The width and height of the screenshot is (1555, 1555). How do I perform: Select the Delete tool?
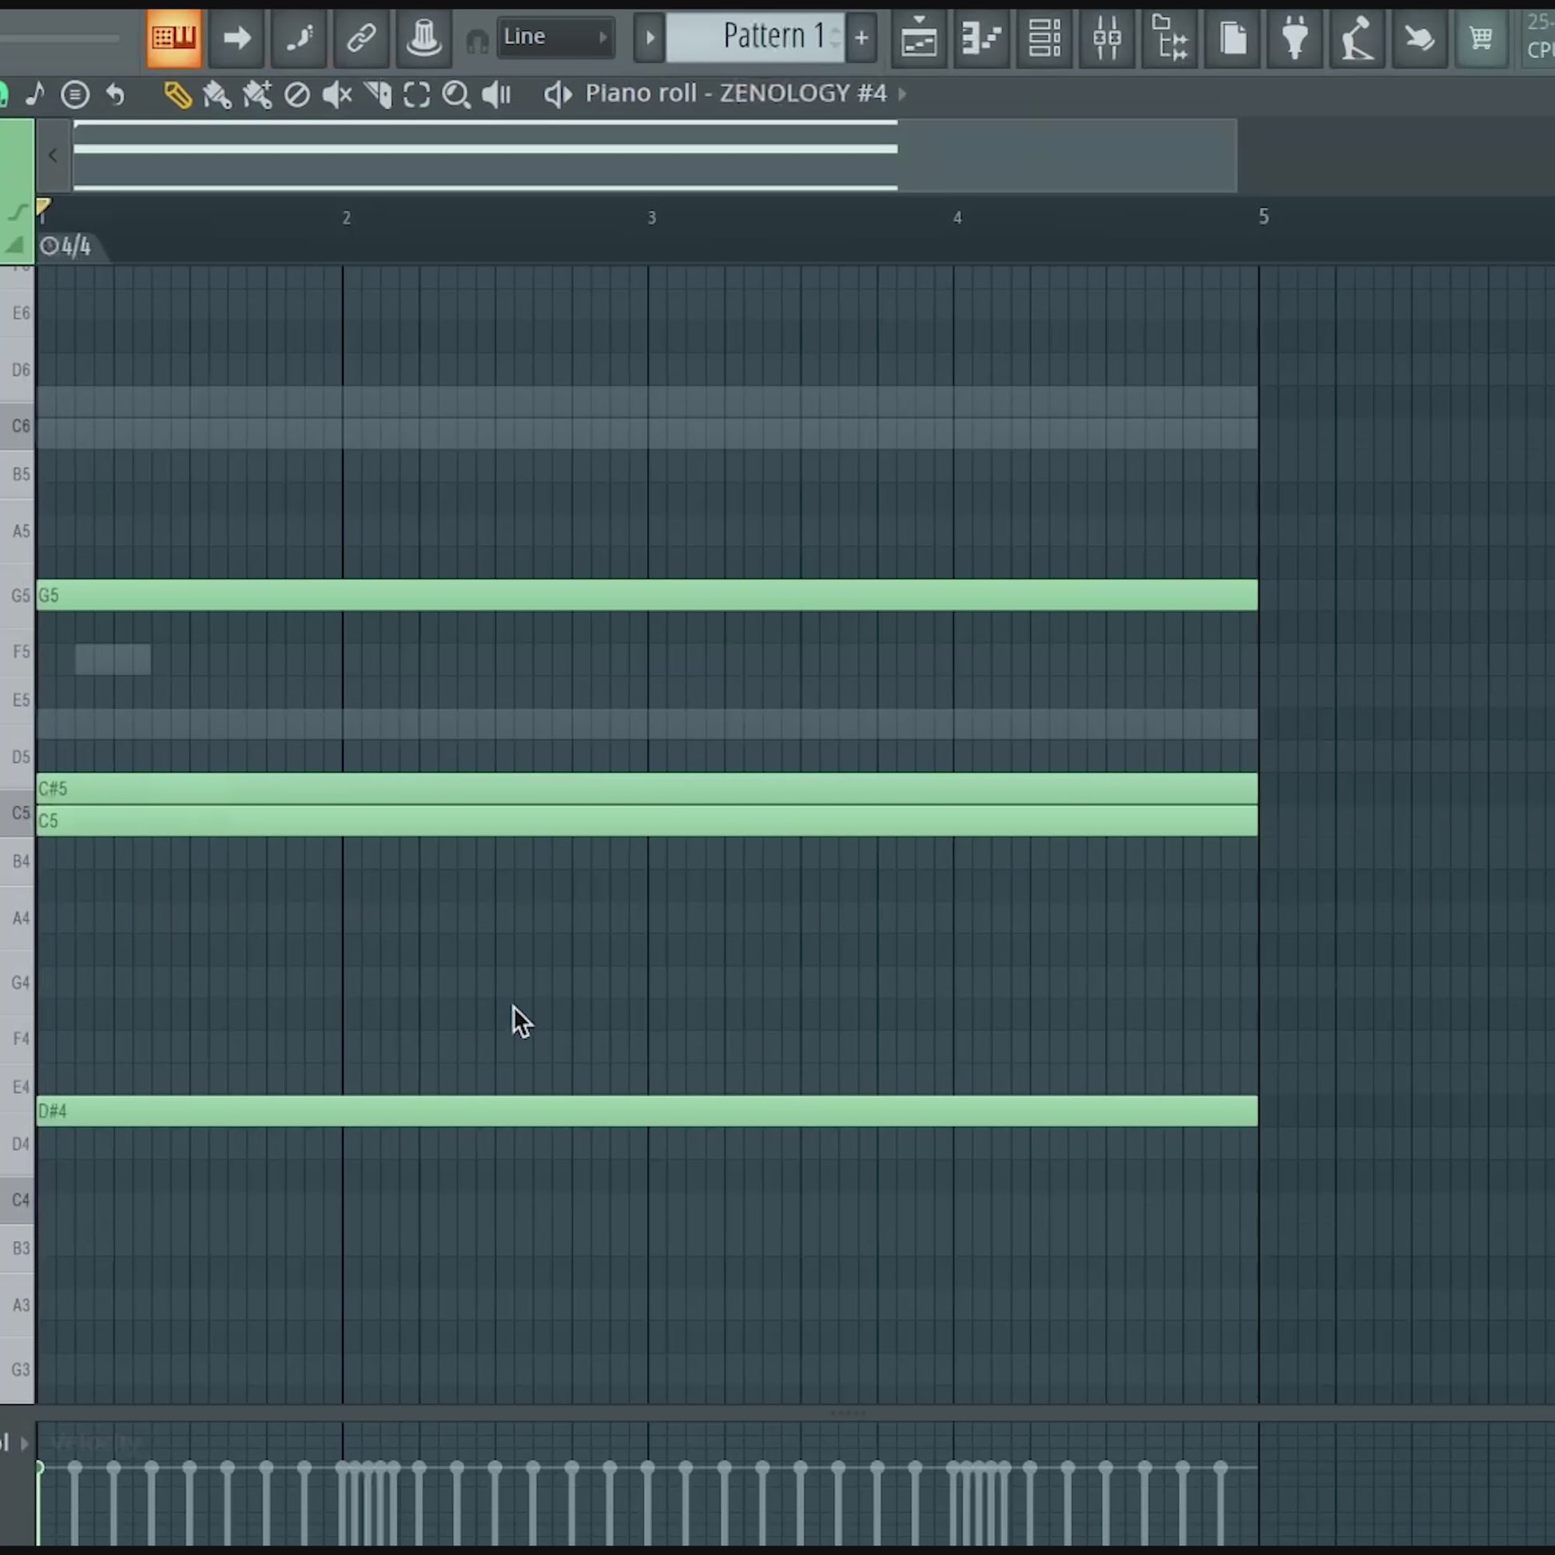(x=297, y=95)
